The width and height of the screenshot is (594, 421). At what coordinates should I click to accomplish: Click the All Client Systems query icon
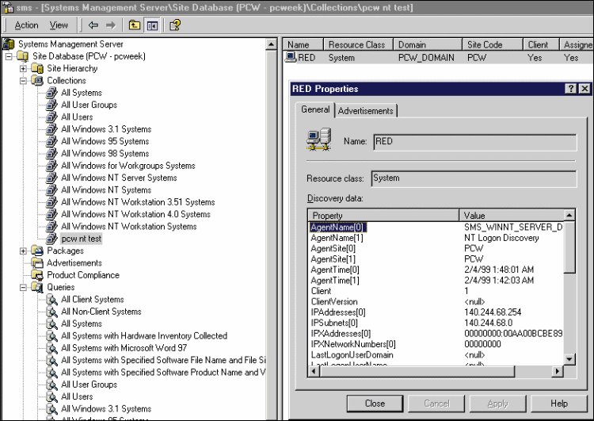[51, 299]
